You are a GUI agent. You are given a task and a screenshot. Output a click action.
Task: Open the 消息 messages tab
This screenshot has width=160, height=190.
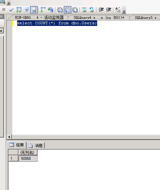point(36,145)
